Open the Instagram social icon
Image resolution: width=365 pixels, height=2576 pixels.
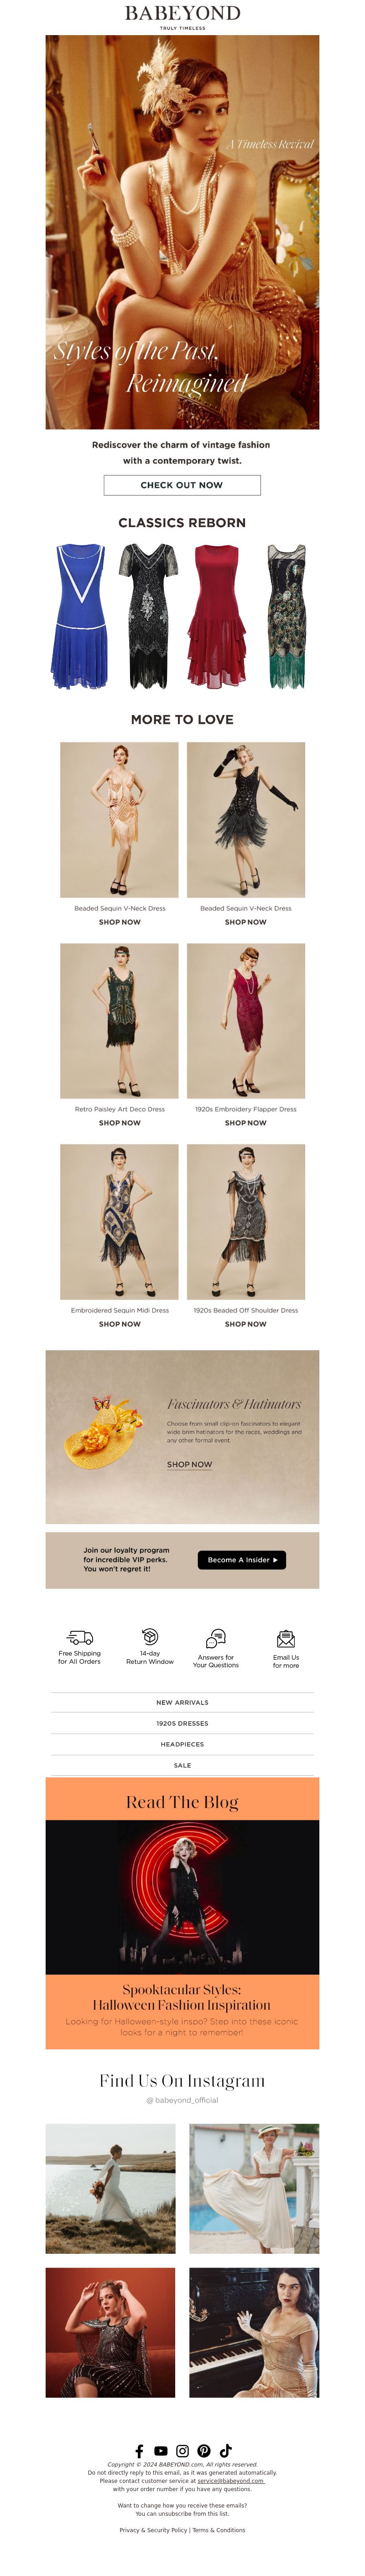pos(183,2450)
